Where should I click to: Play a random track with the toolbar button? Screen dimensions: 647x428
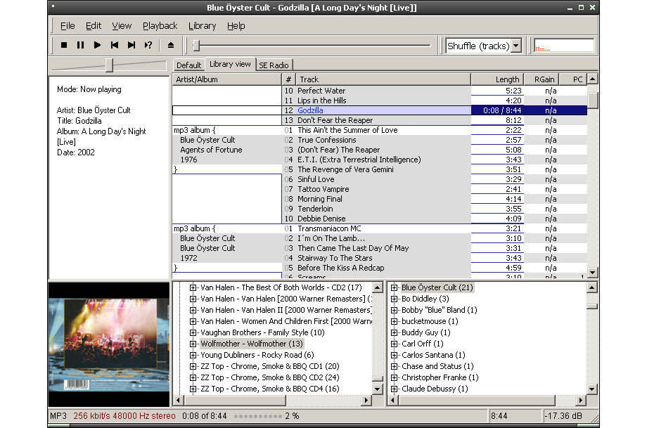coord(148,46)
